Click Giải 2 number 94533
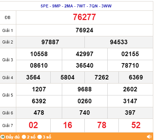Viewport: 154px width, 140px height. click(x=119, y=42)
